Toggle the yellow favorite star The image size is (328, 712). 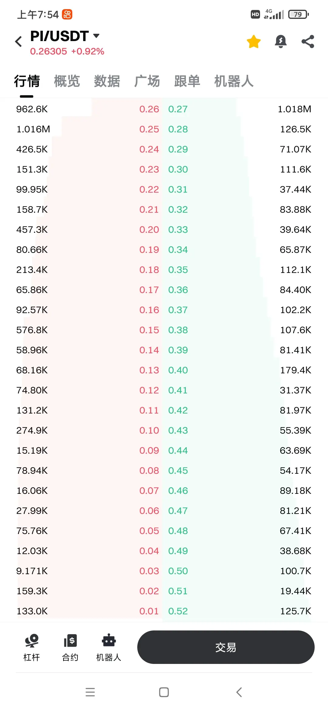[254, 42]
